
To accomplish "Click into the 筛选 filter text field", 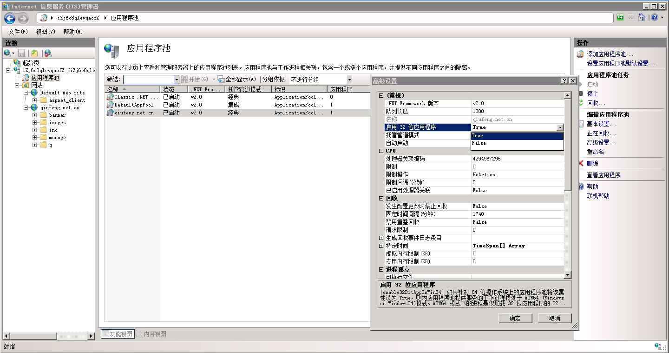I will coord(148,80).
